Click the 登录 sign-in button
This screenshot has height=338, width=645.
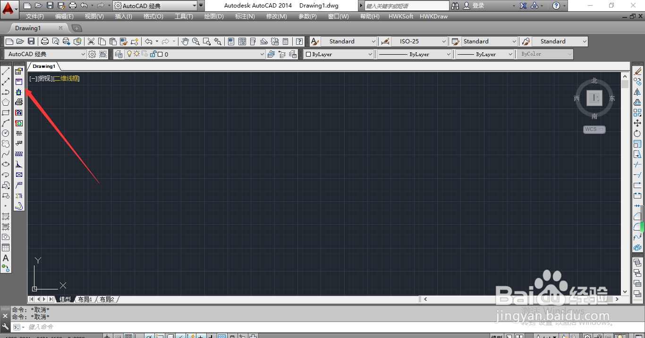474,6
